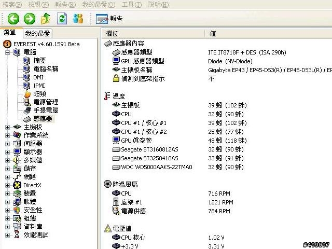Select CPU #1 / 核心 #2 row
Screen dimensions: 332x249
(x=217, y=132)
